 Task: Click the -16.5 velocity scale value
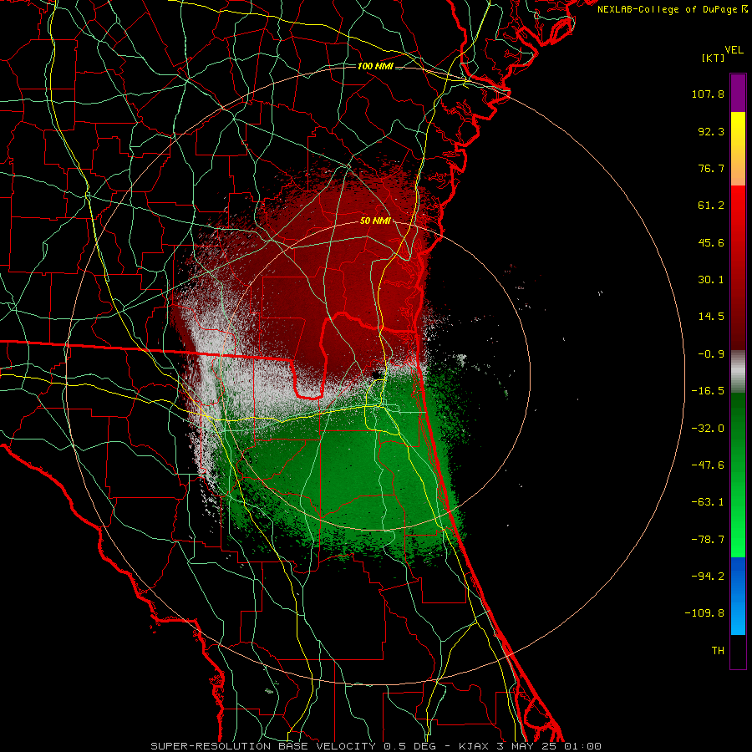tap(708, 391)
